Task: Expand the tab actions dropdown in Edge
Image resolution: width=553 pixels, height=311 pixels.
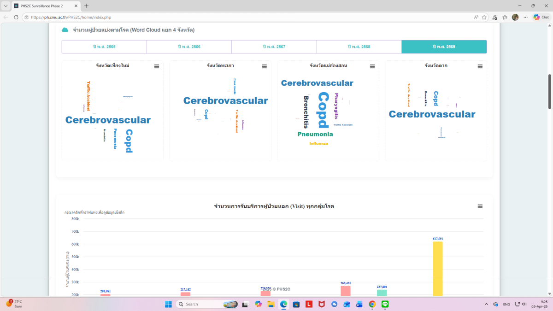Action: point(6,6)
